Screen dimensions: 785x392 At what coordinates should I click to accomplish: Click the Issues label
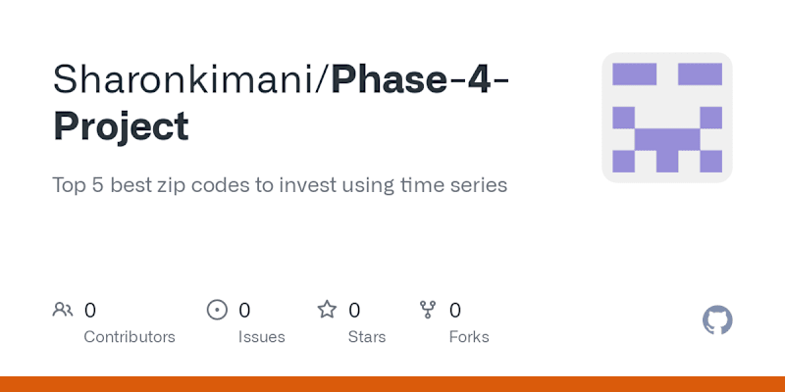point(261,337)
